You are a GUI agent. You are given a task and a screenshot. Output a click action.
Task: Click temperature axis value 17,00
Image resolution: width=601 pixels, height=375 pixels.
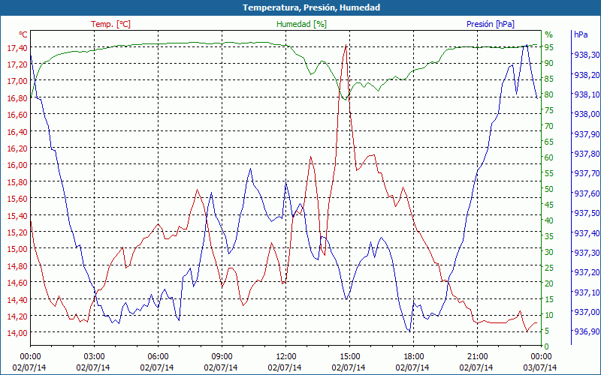pos(17,81)
